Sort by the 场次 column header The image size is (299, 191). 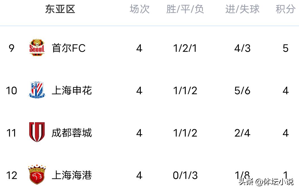click(x=139, y=9)
